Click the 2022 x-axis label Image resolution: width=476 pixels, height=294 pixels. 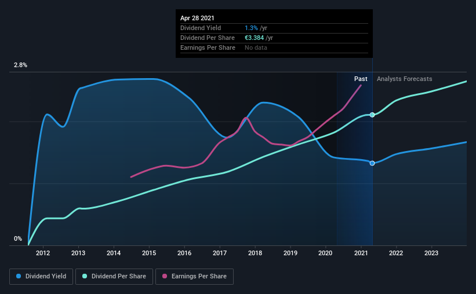(396, 253)
